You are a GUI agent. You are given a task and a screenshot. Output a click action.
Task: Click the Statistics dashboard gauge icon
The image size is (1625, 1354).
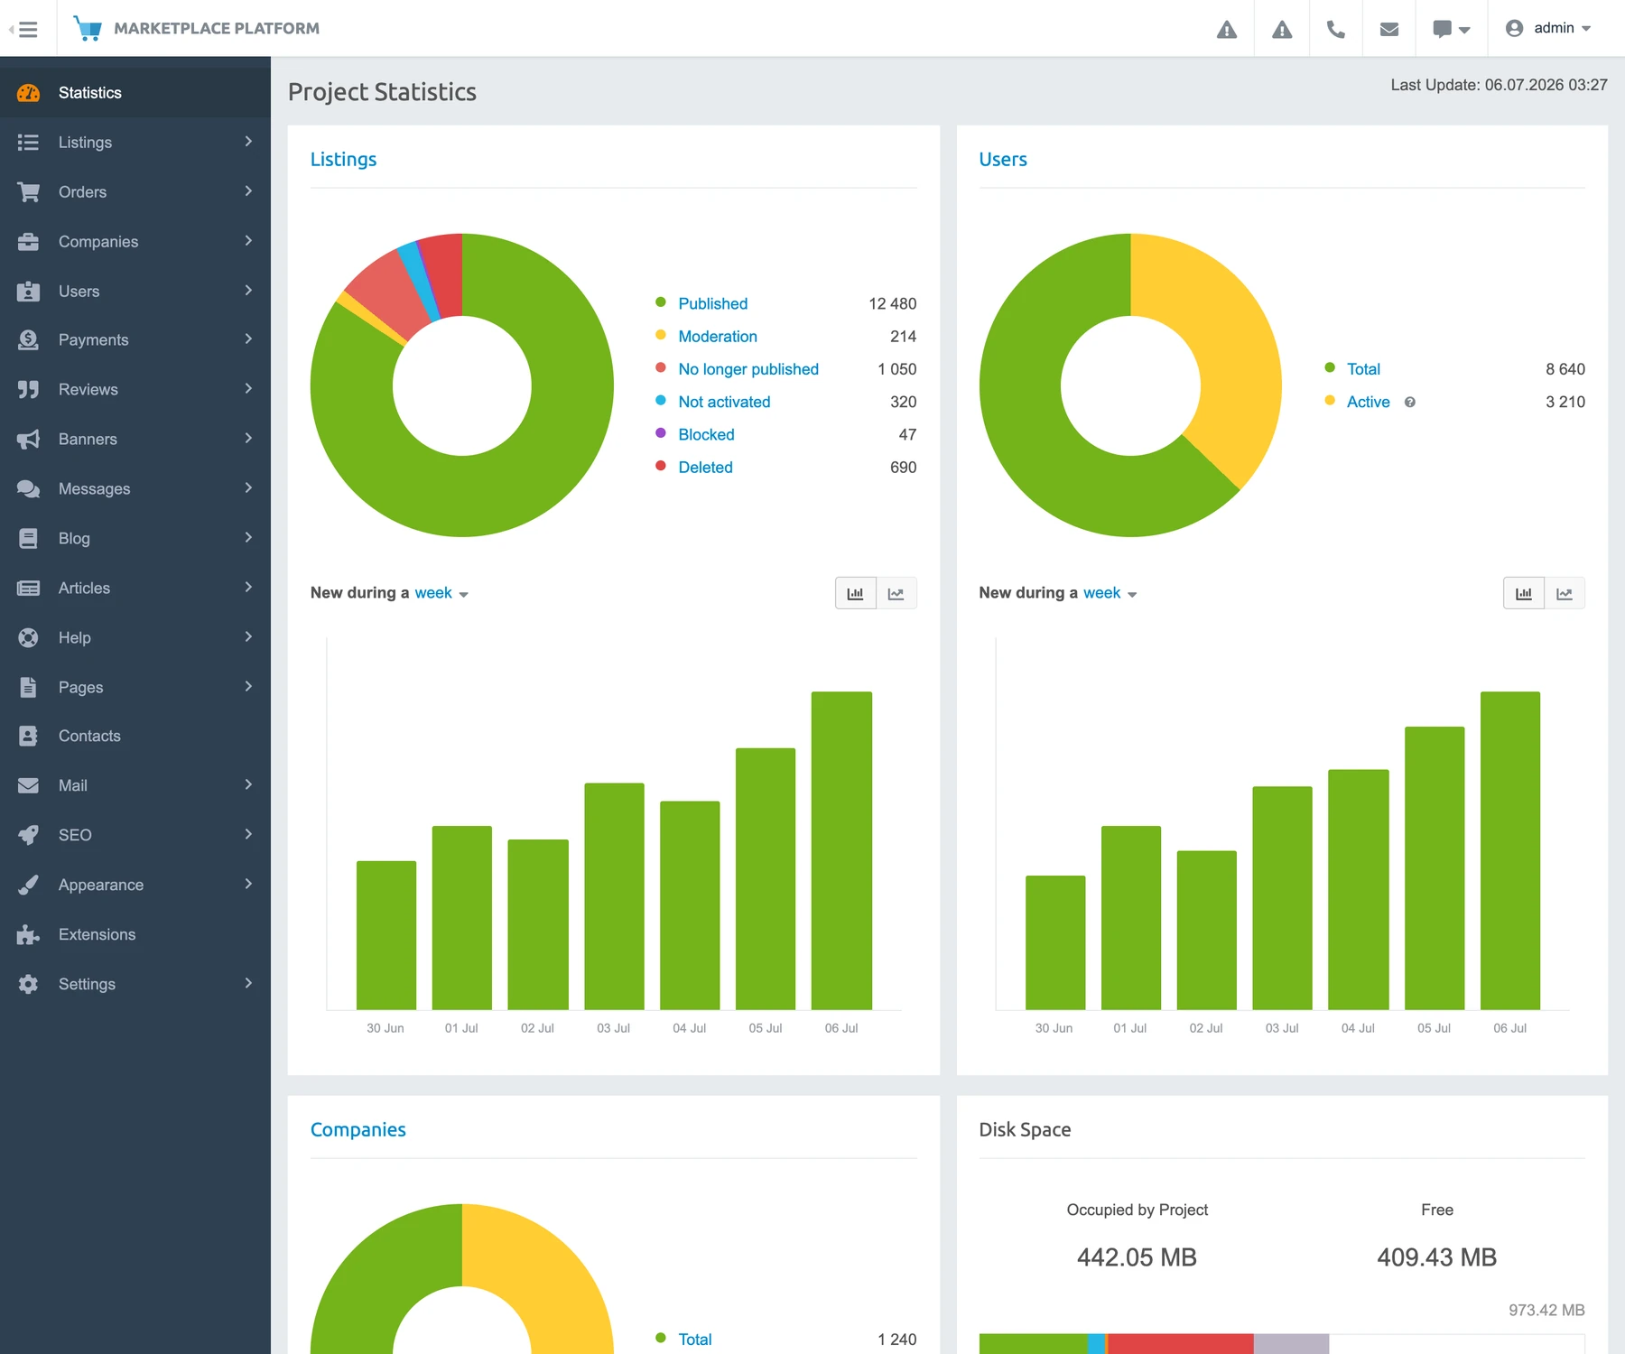click(29, 93)
